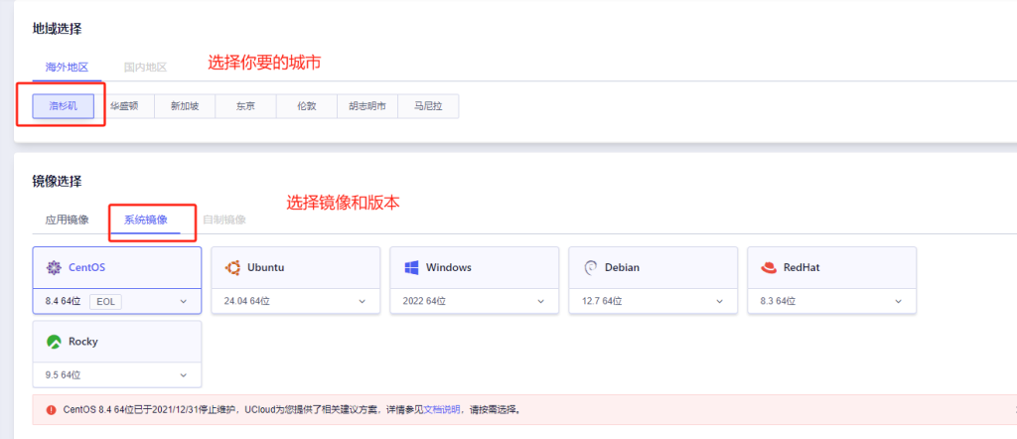Viewport: 1017px width, 439px height.
Task: Choose the Debian image name
Action: [x=622, y=267]
